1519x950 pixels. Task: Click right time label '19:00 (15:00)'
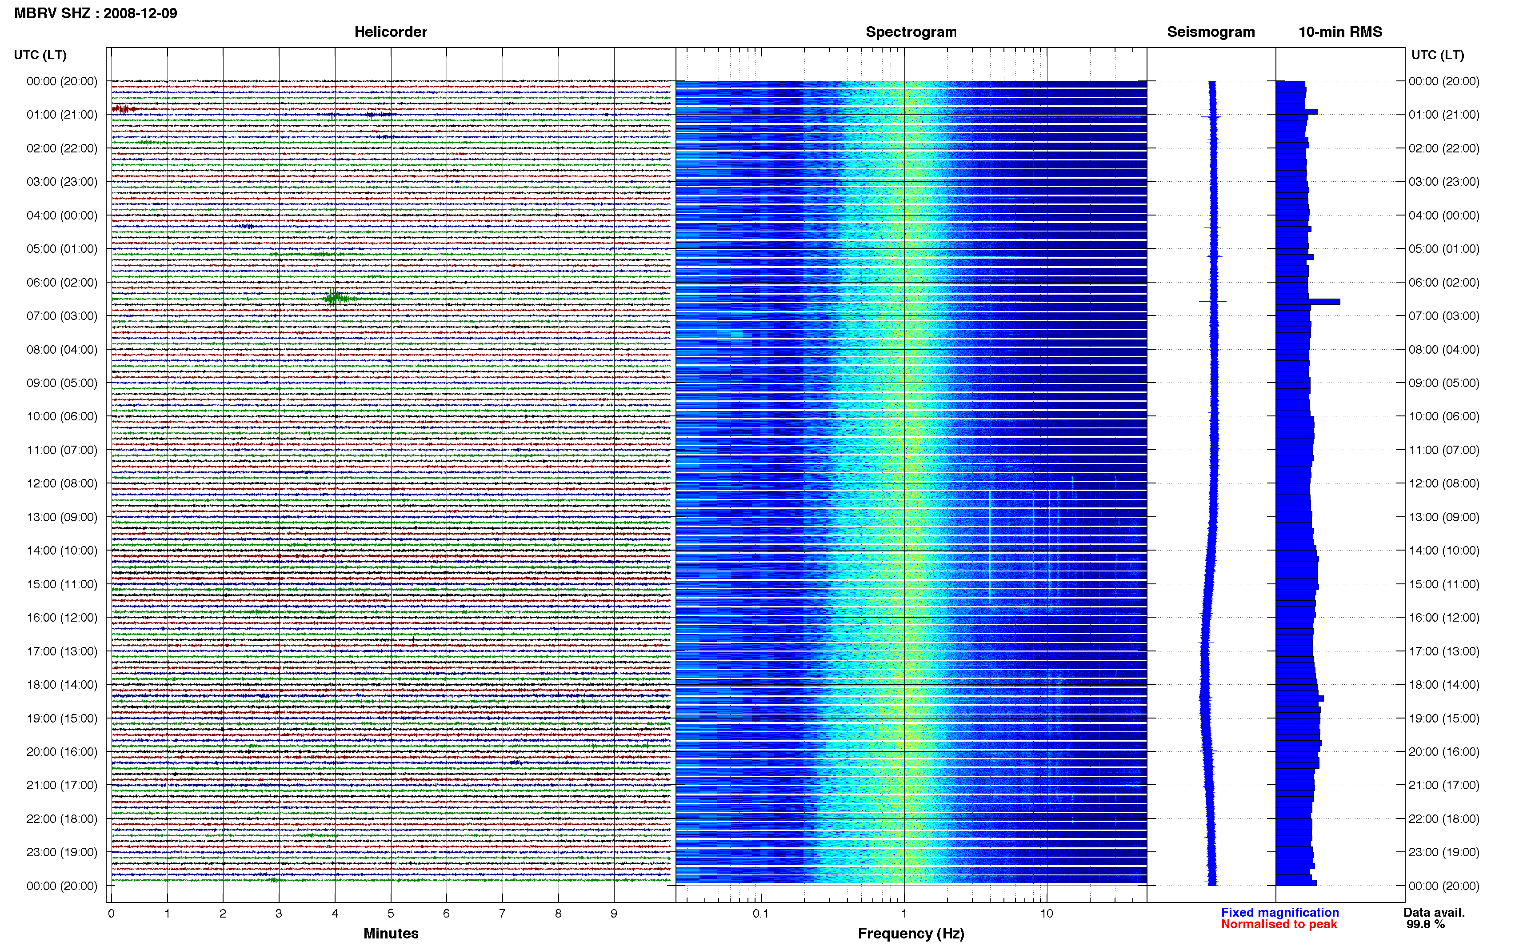coord(1443,718)
